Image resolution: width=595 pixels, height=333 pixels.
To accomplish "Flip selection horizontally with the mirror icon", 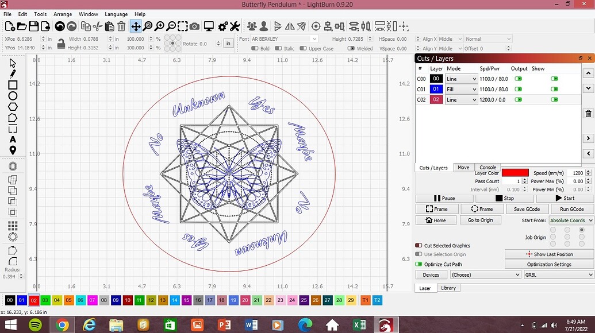I will (x=290, y=26).
